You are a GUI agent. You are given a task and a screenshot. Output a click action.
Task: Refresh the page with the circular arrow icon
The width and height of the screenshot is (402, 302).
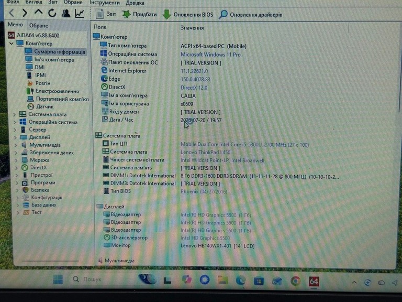(x=52, y=13)
